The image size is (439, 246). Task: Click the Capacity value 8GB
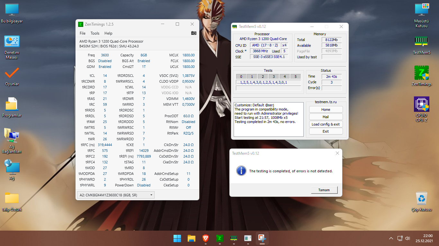point(144,55)
